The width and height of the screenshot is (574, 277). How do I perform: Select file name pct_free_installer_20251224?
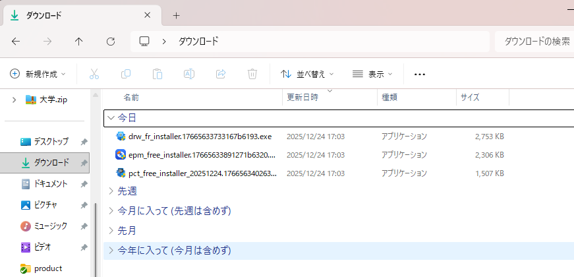202,173
